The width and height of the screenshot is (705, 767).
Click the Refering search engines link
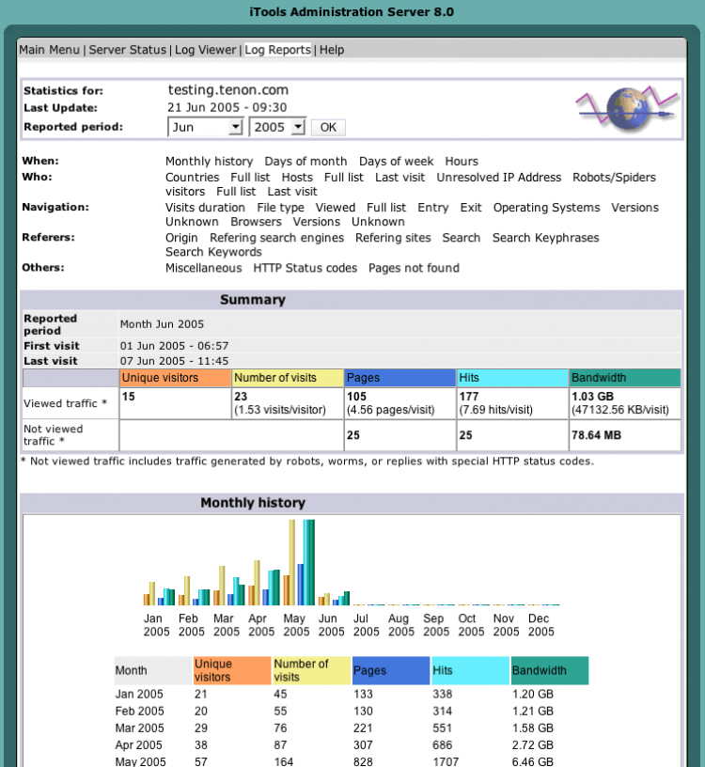point(277,238)
